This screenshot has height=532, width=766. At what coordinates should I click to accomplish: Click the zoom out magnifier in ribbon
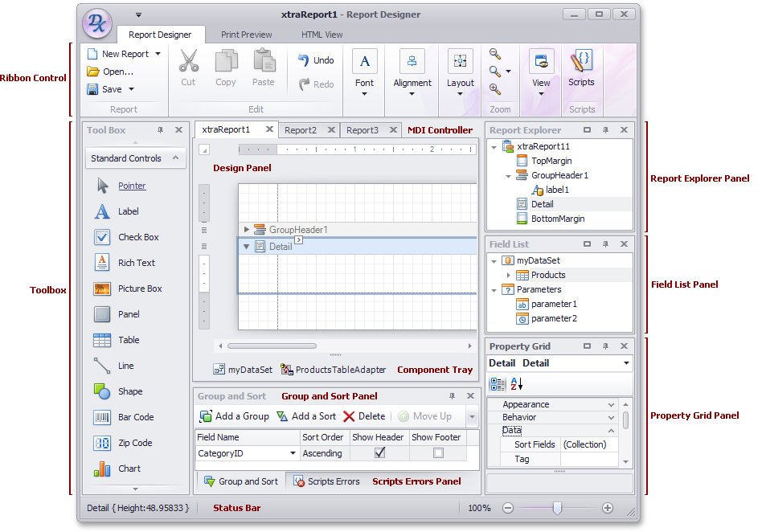(x=495, y=54)
